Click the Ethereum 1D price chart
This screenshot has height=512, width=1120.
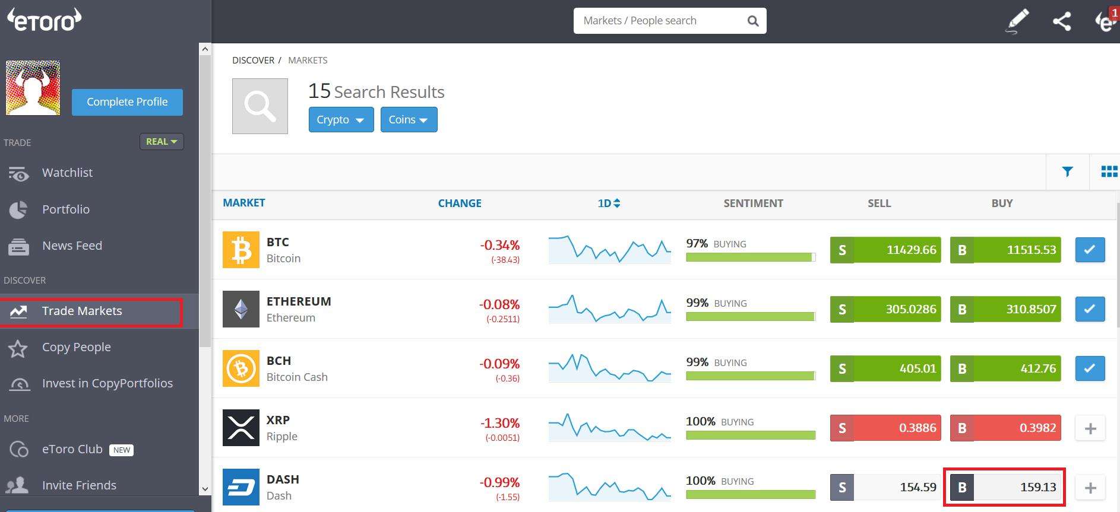(610, 309)
